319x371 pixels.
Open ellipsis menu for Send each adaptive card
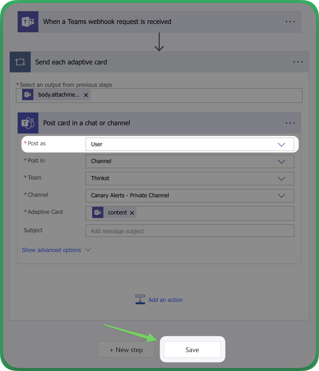[x=298, y=62]
